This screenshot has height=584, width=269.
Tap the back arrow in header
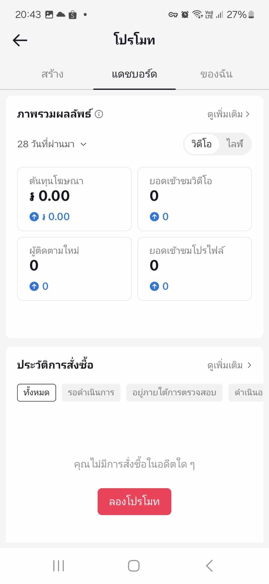click(x=20, y=40)
